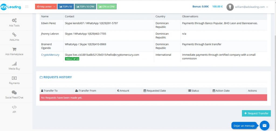Screen dimensions: 276x131
Task: Select the Brainerd Ogando name cell
Action: point(51,46)
